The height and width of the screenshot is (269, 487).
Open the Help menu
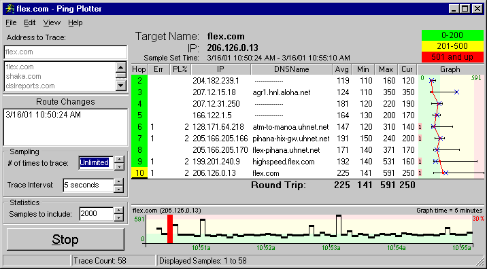pyautogui.click(x=75, y=22)
